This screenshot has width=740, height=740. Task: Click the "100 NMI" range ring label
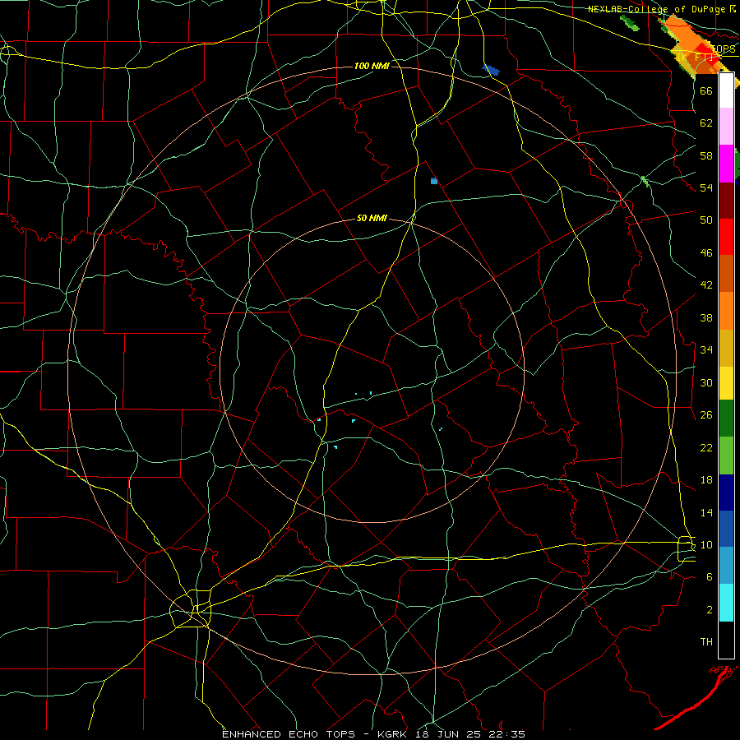click(372, 66)
